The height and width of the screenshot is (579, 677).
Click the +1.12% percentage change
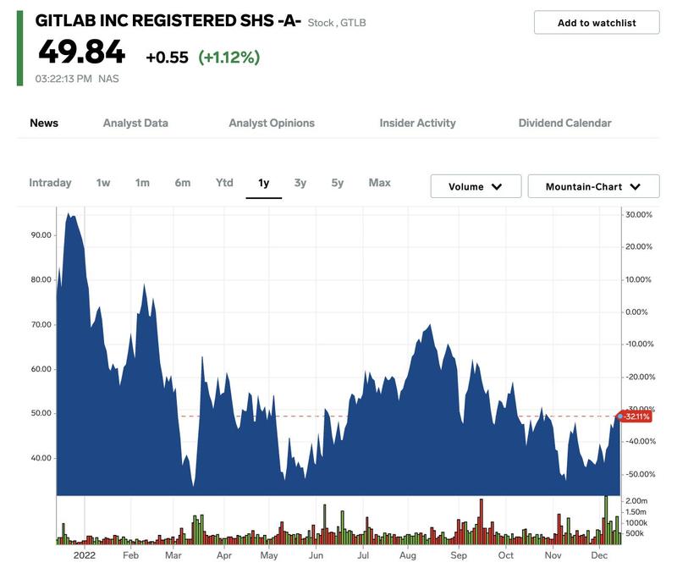228,57
